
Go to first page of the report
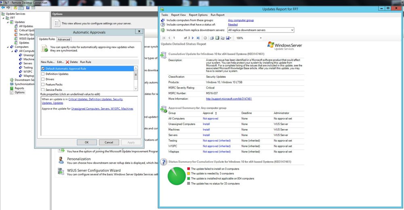(164, 38)
